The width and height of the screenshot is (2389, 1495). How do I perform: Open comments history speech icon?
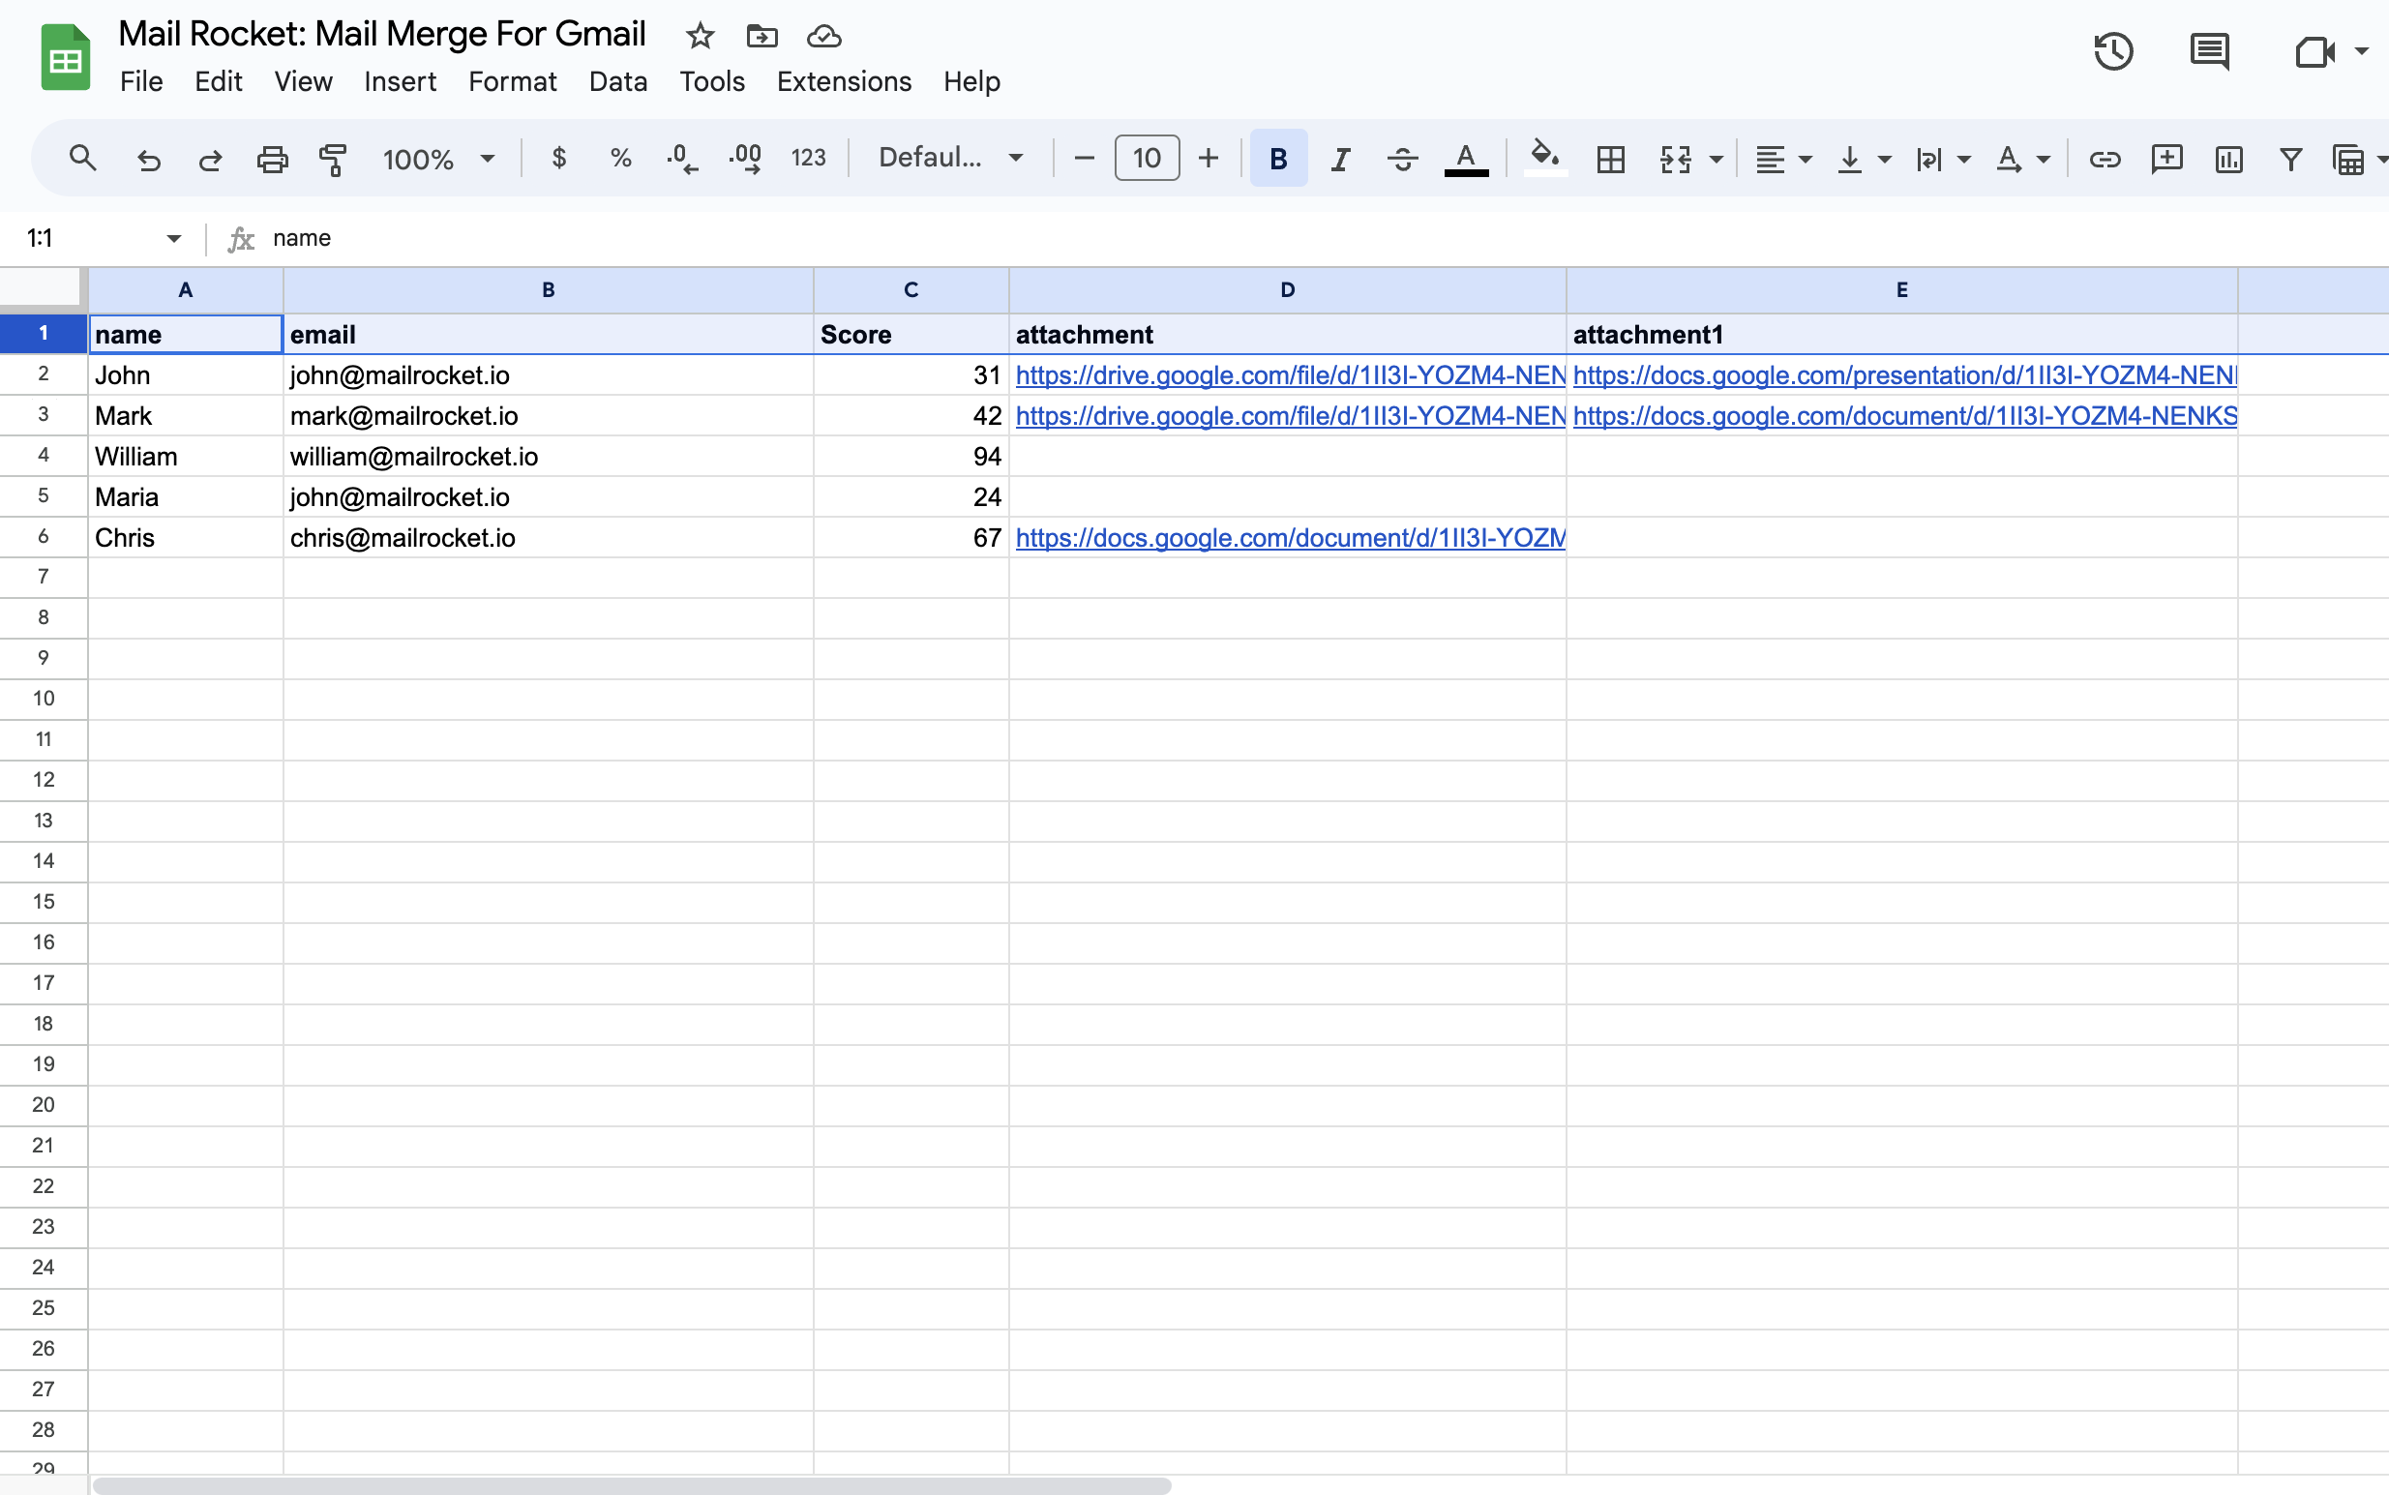coord(2209,51)
